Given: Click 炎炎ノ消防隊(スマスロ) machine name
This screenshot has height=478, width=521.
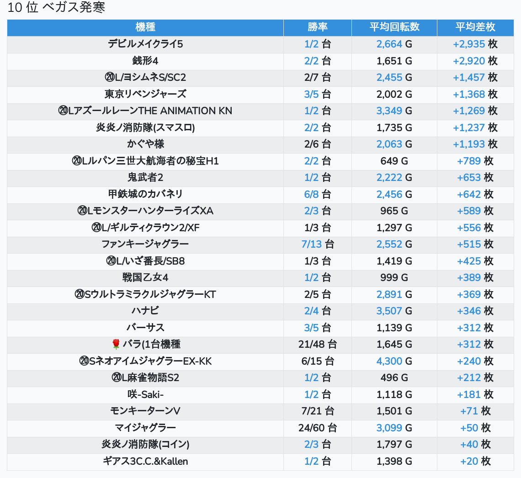Looking at the screenshot, I should [x=145, y=127].
